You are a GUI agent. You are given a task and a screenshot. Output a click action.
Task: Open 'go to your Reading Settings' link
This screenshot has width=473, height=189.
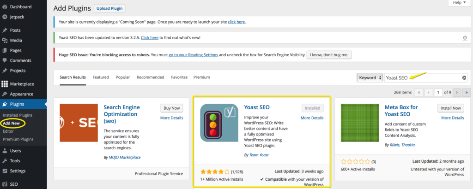(x=194, y=55)
